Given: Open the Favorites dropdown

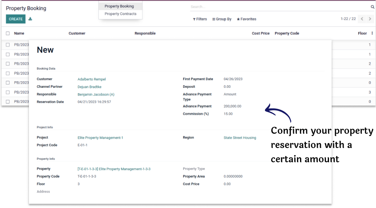Looking at the screenshot, I should pos(246,19).
